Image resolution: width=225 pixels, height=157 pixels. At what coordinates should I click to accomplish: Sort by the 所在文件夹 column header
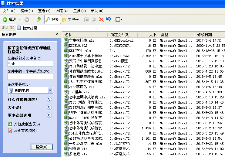pos(123,35)
